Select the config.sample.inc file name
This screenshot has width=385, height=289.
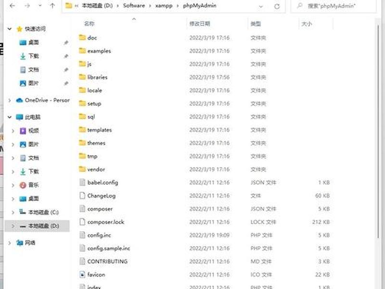point(109,249)
